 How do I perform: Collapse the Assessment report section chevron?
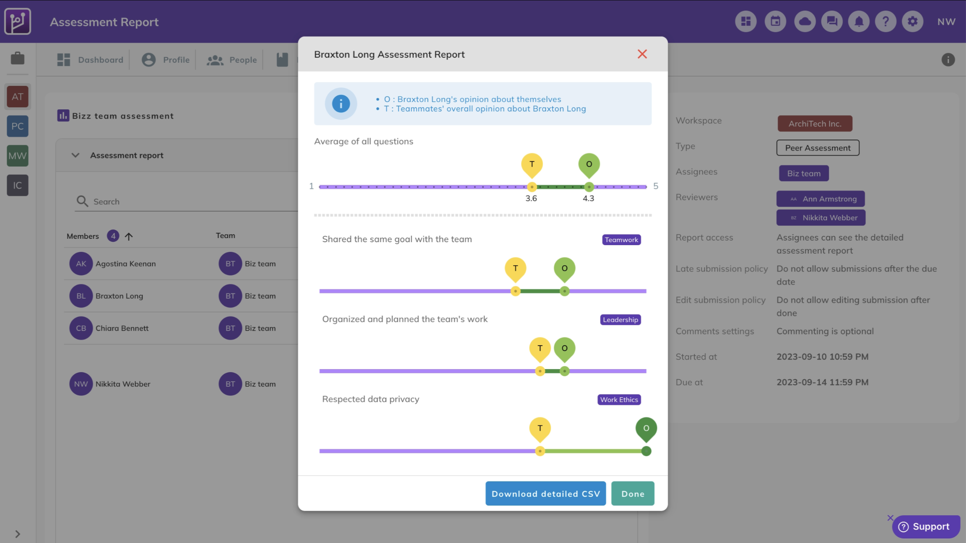pyautogui.click(x=75, y=155)
